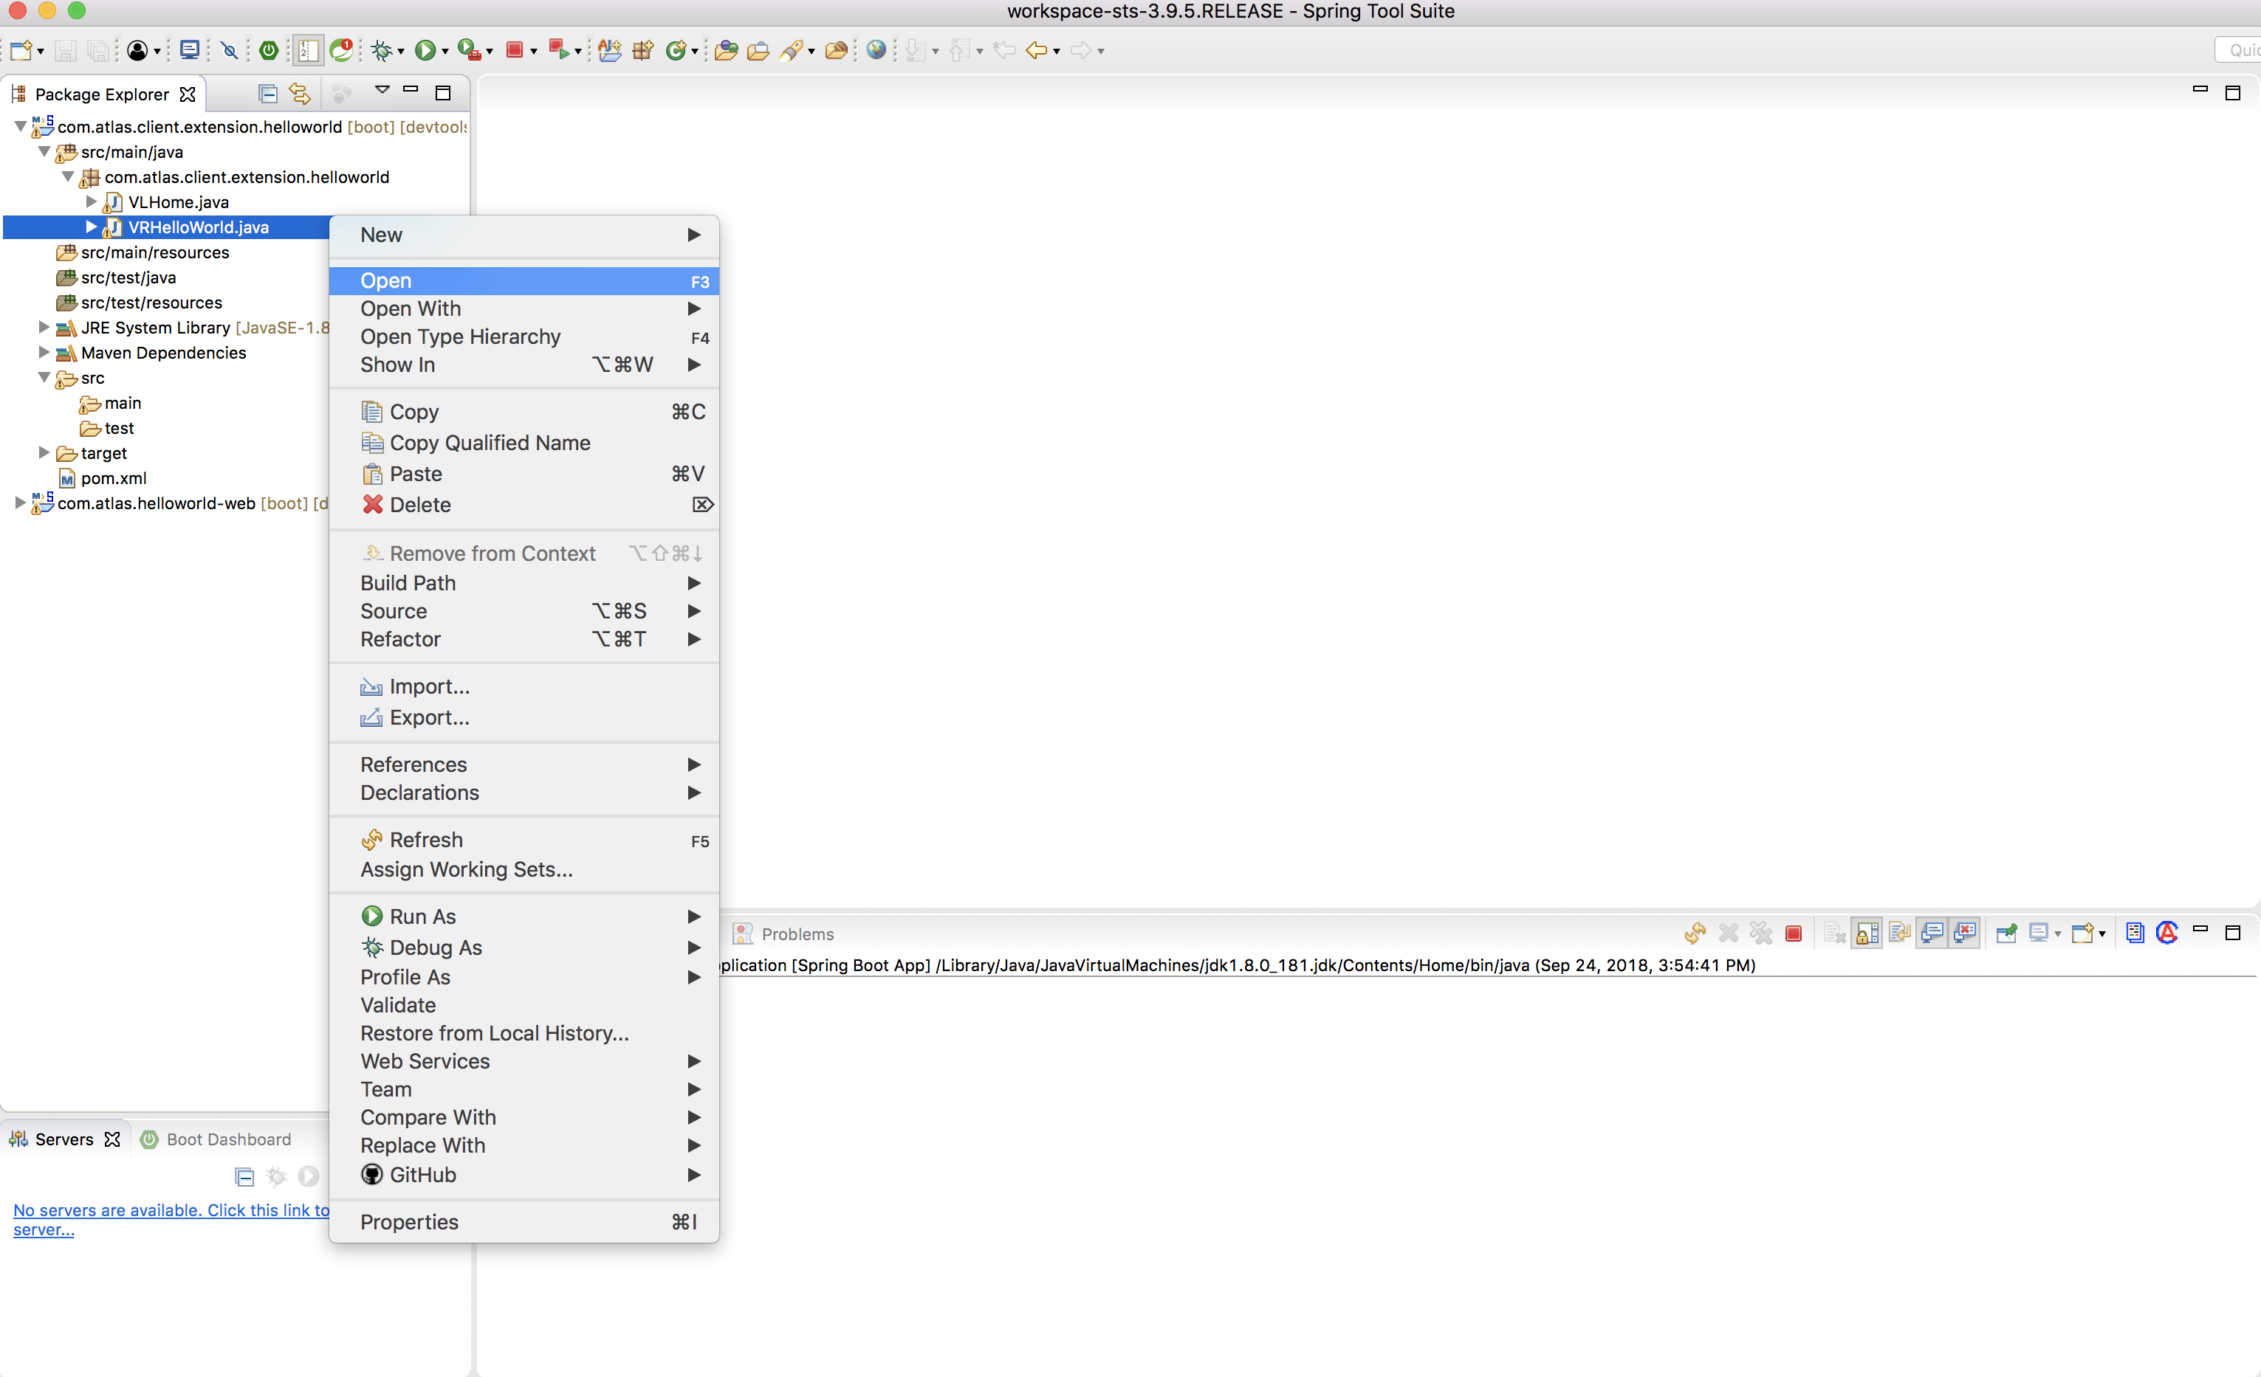Toggle Show Console on standard output

1932,933
